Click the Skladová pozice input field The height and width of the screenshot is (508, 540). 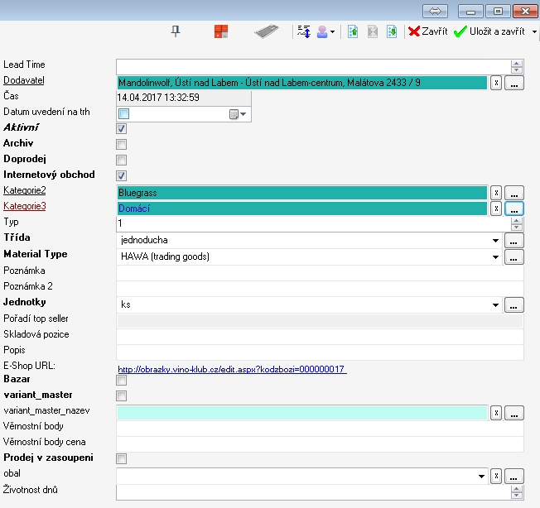click(x=320, y=337)
